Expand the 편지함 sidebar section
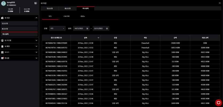The height and width of the screenshot is (107, 223). (36, 58)
